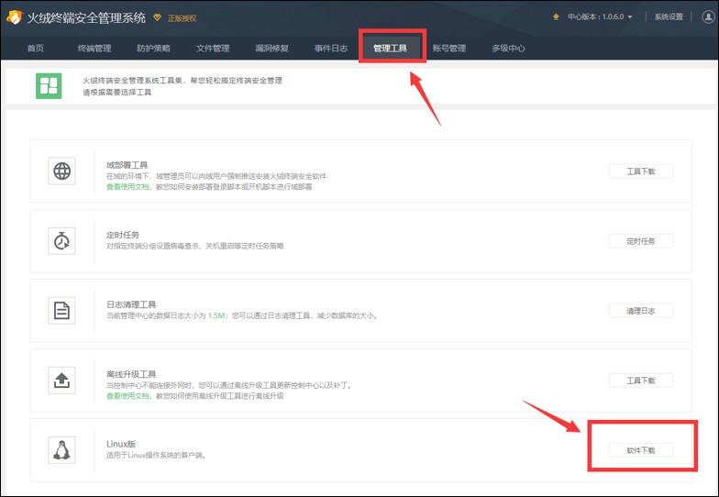
Task: Open the 漏洞修复 tab
Action: [x=271, y=48]
